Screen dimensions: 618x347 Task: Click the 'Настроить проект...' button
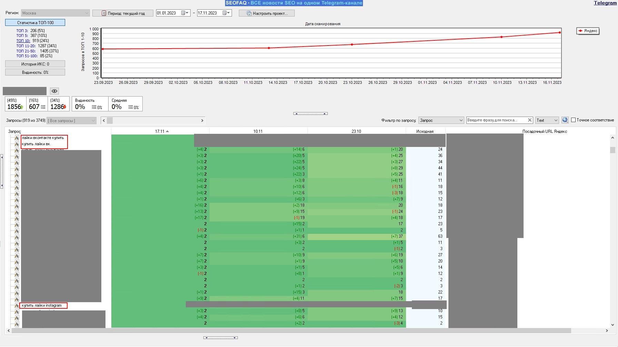(267, 13)
